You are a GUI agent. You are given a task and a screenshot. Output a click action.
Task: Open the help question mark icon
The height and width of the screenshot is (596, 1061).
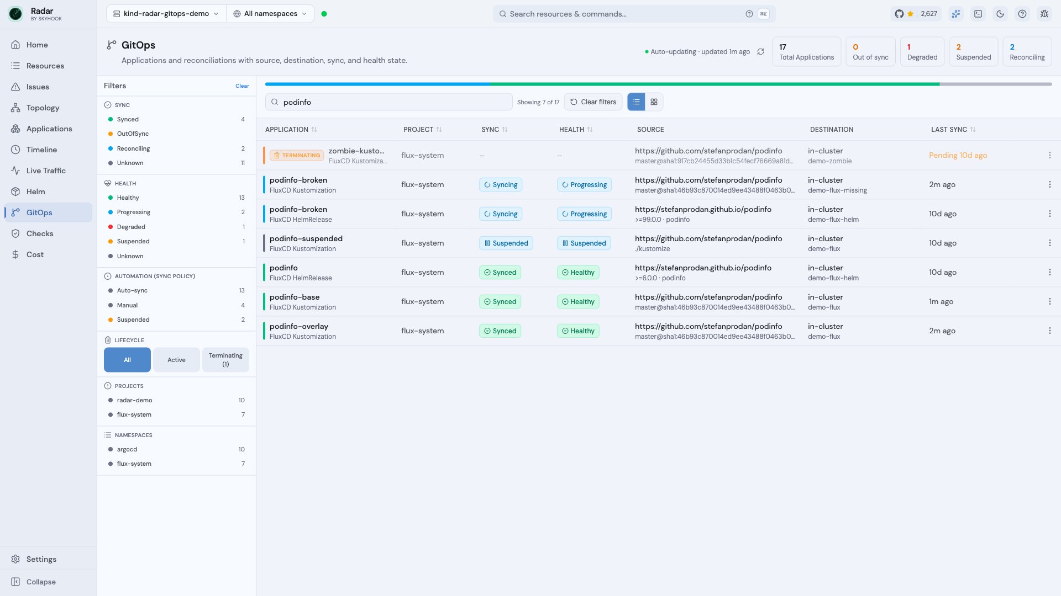point(1022,14)
